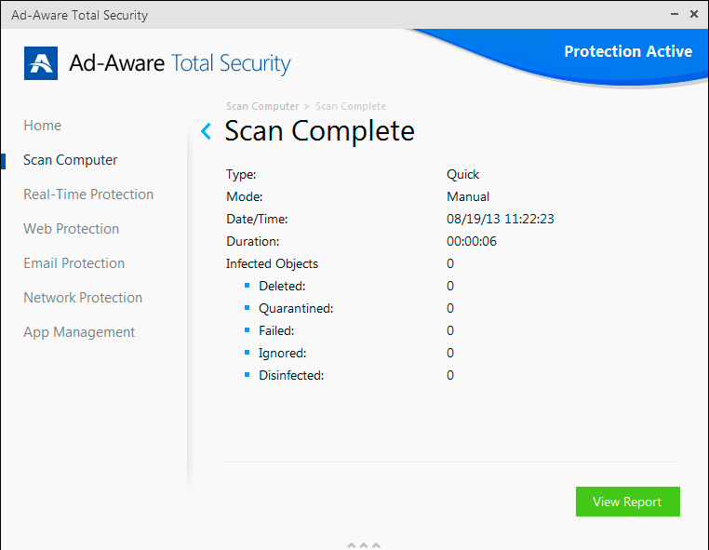Click the Ad-Aware shield logo icon
Screen dimensions: 709x550
41,63
